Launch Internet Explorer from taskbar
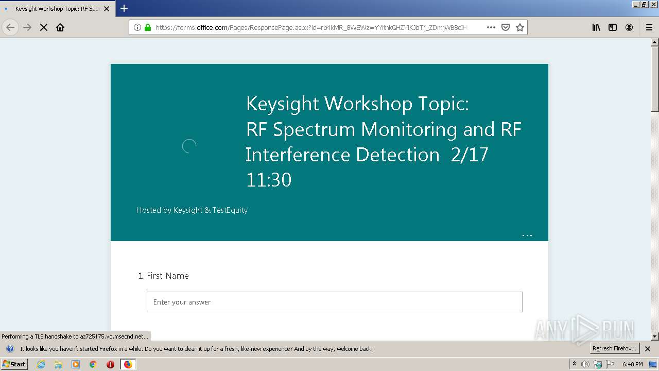This screenshot has width=659, height=371. (x=41, y=364)
